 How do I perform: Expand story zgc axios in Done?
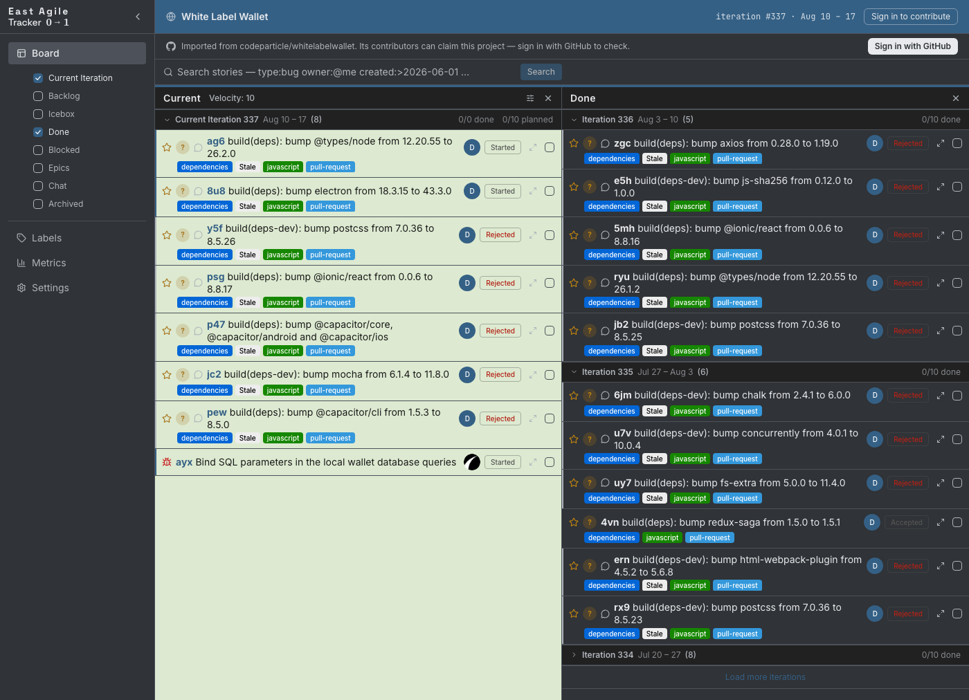pyautogui.click(x=941, y=143)
